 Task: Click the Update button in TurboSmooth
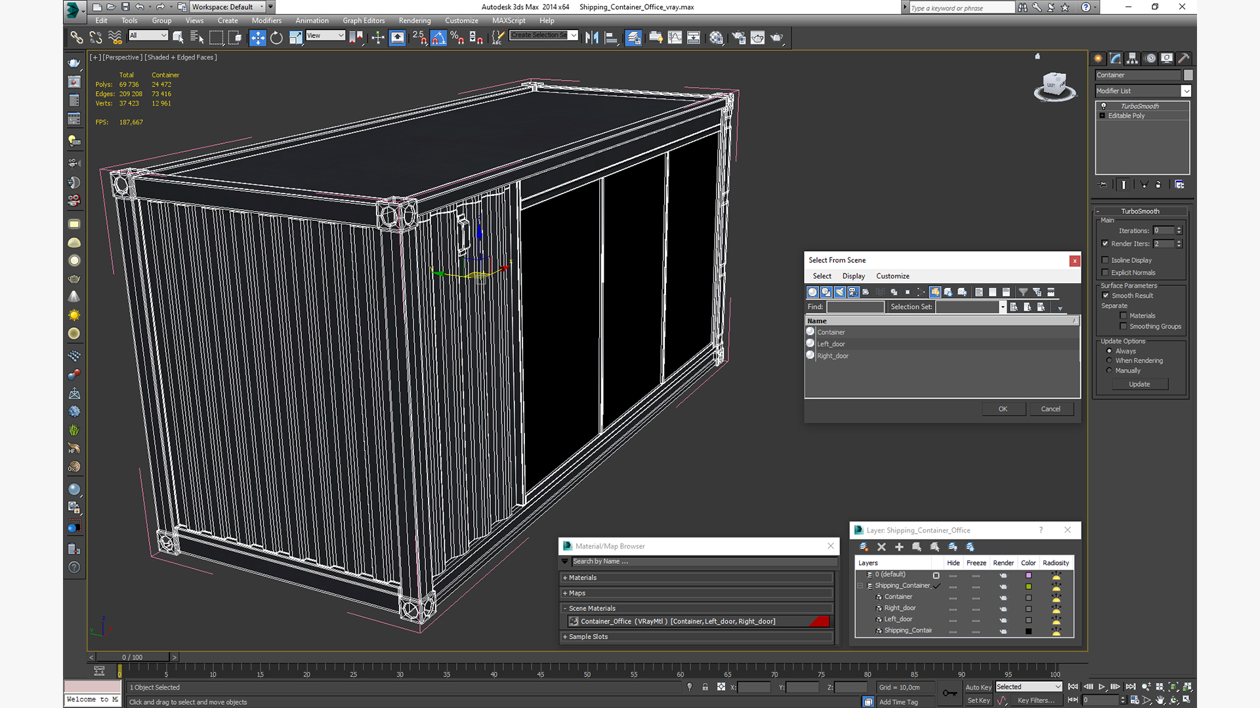1139,384
